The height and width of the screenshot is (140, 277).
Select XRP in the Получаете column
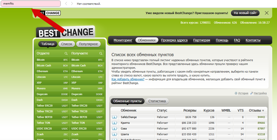coord(87,82)
